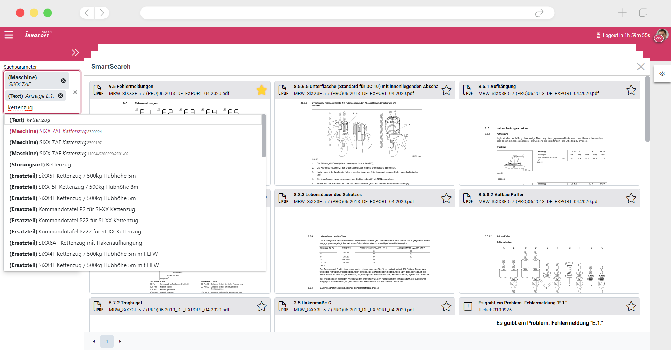
Task: Select Ersatzteil SiXX5F Kettenzug 500kg Hubhöhe 5m
Action: [133, 176]
